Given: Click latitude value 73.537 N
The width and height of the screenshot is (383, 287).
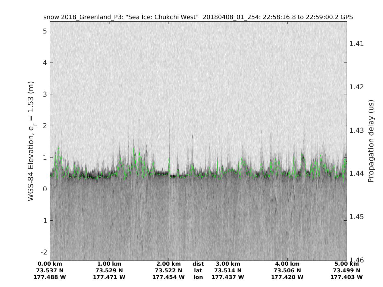Looking at the screenshot, I should (50, 270).
